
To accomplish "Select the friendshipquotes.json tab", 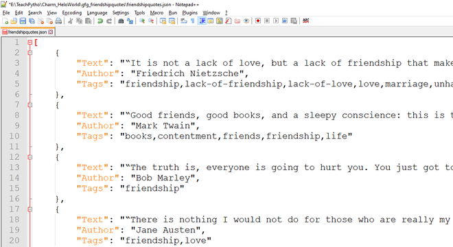I will pos(27,32).
